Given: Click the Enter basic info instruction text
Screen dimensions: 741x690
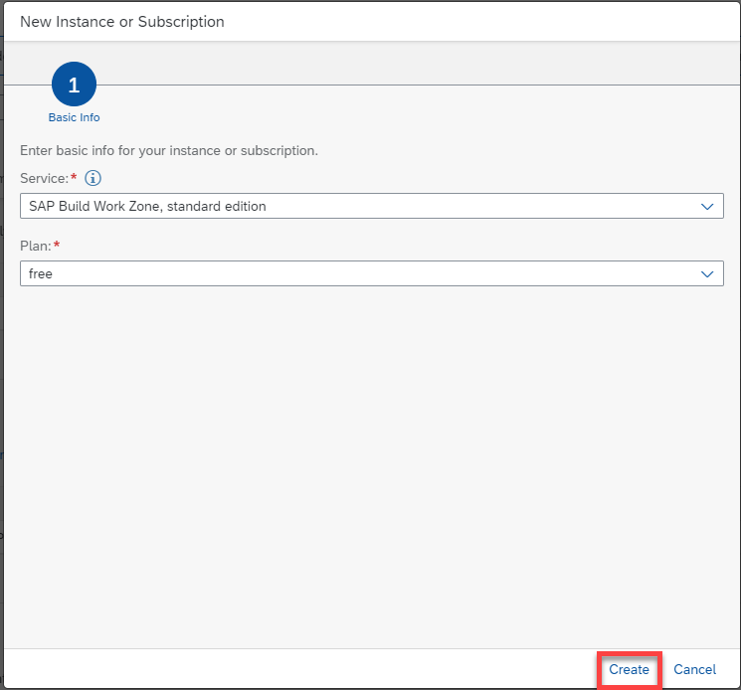Looking at the screenshot, I should [169, 151].
